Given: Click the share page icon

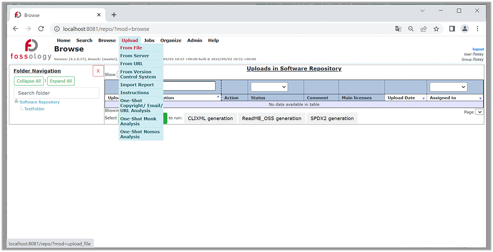Looking at the screenshot, I should pyautogui.click(x=424, y=29).
